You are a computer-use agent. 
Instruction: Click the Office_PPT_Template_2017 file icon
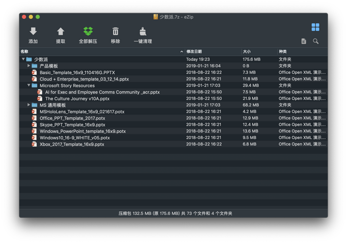(34, 118)
